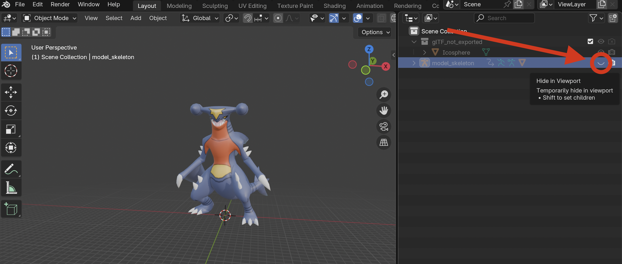Toggle viewport gizmos display

pyautogui.click(x=334, y=18)
